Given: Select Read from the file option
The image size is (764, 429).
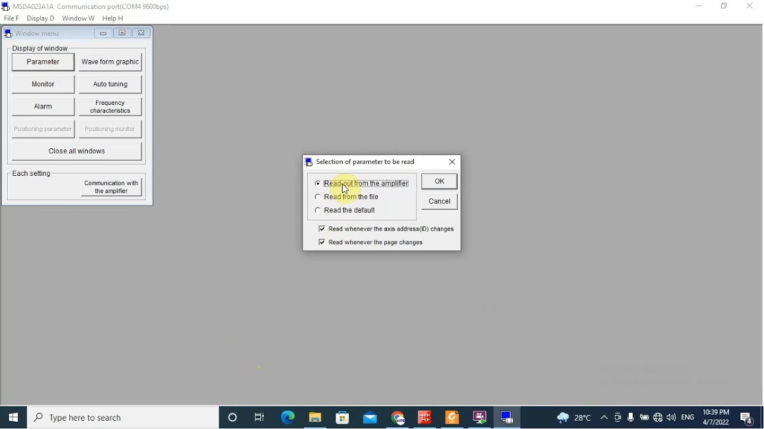Looking at the screenshot, I should click(347, 197).
